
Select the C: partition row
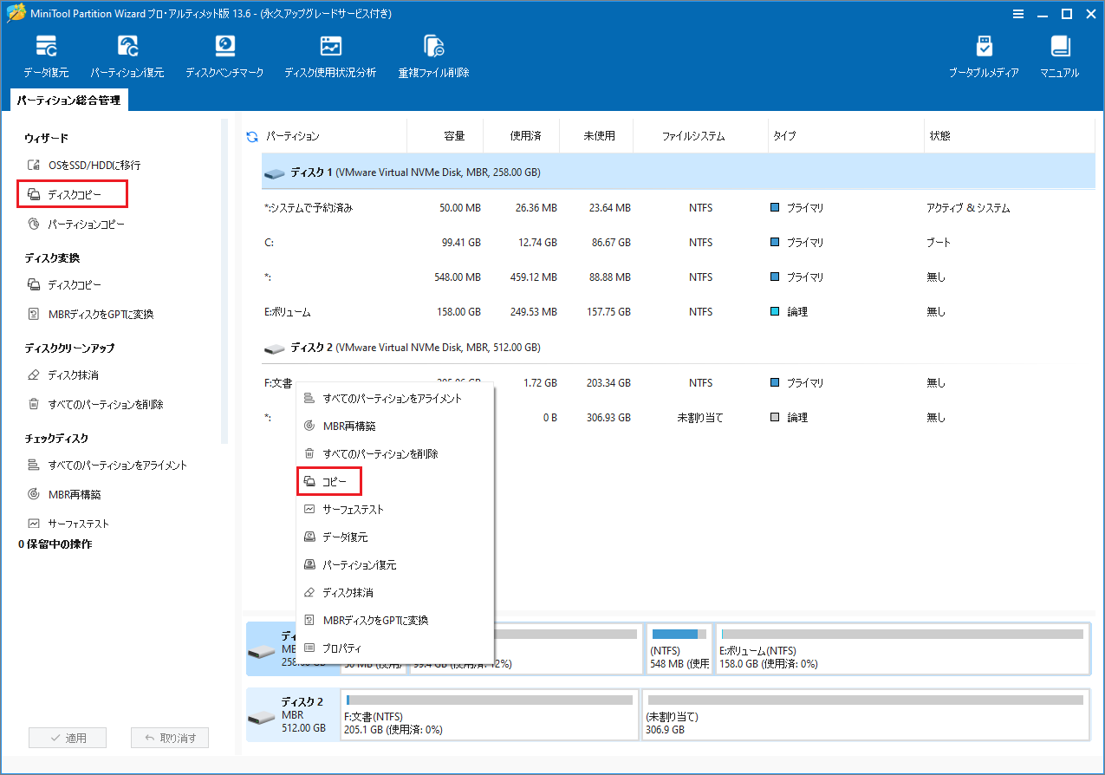678,243
